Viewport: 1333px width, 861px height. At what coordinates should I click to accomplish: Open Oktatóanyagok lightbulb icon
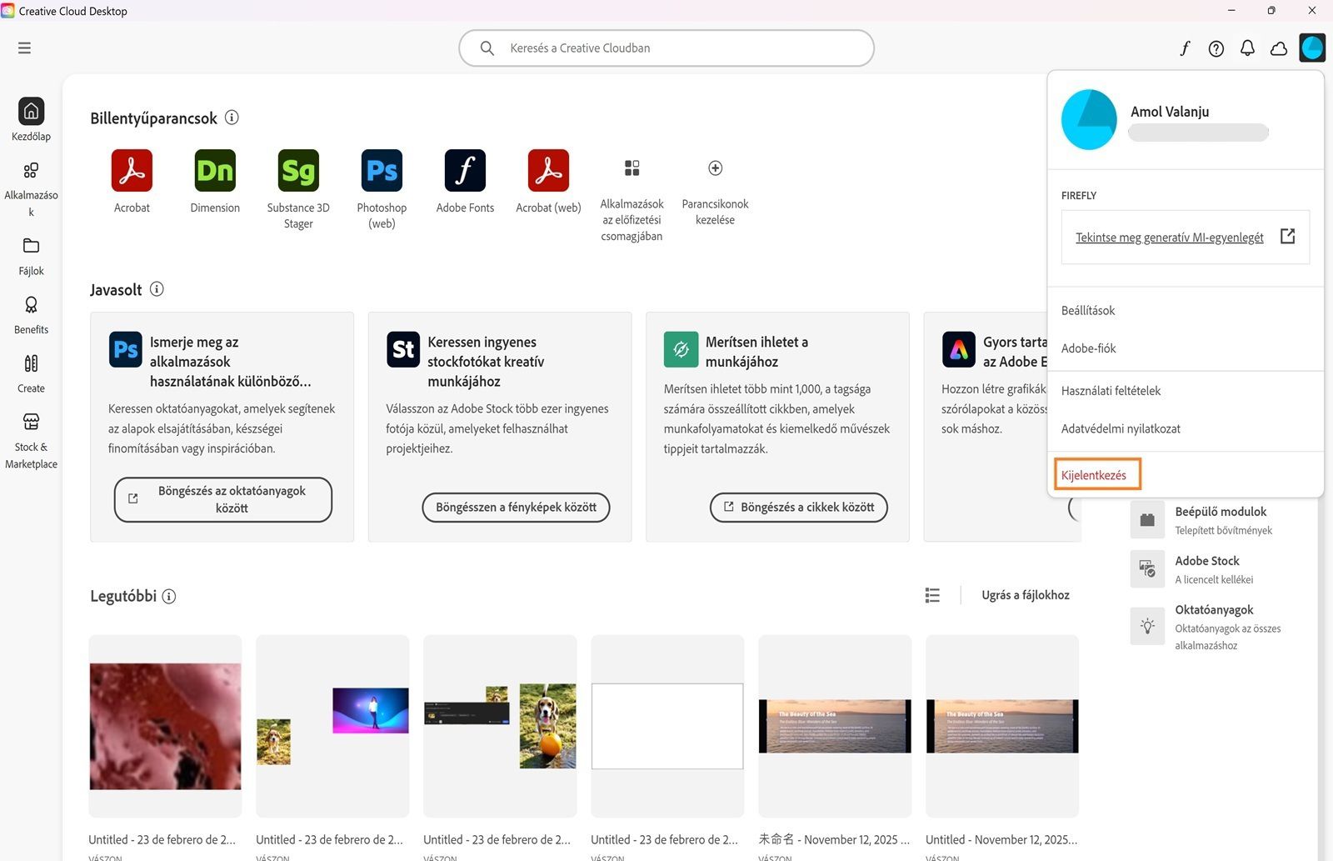(x=1147, y=626)
